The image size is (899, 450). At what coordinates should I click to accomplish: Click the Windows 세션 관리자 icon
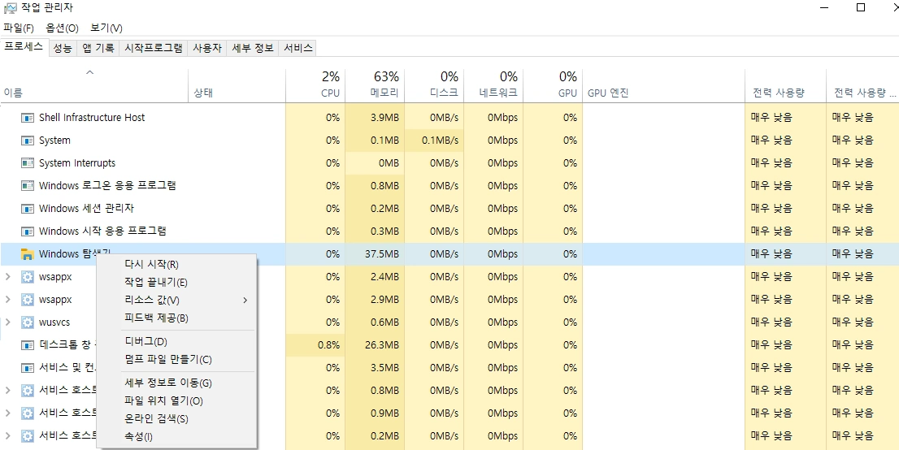click(28, 209)
